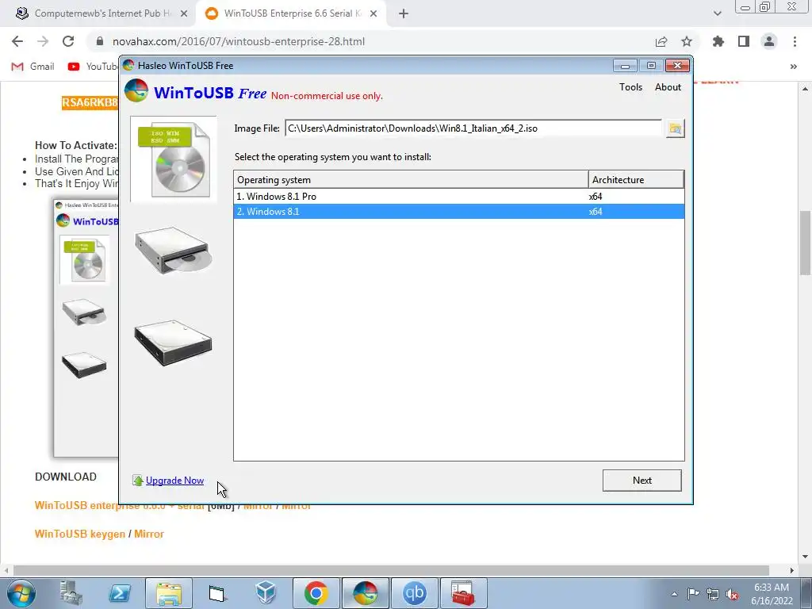Click the web page vertical scrollbar thumb
The image size is (812, 609).
pos(806,243)
